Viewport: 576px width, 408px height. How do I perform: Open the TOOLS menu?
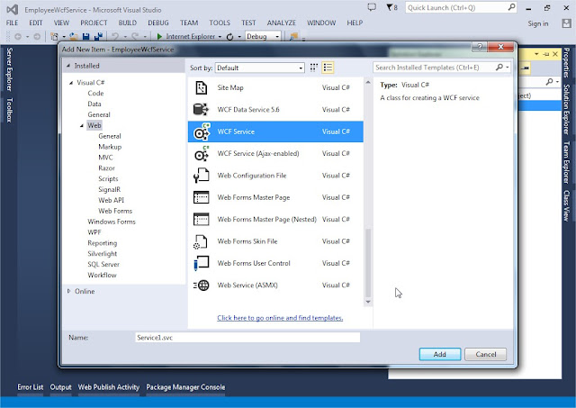[220, 23]
